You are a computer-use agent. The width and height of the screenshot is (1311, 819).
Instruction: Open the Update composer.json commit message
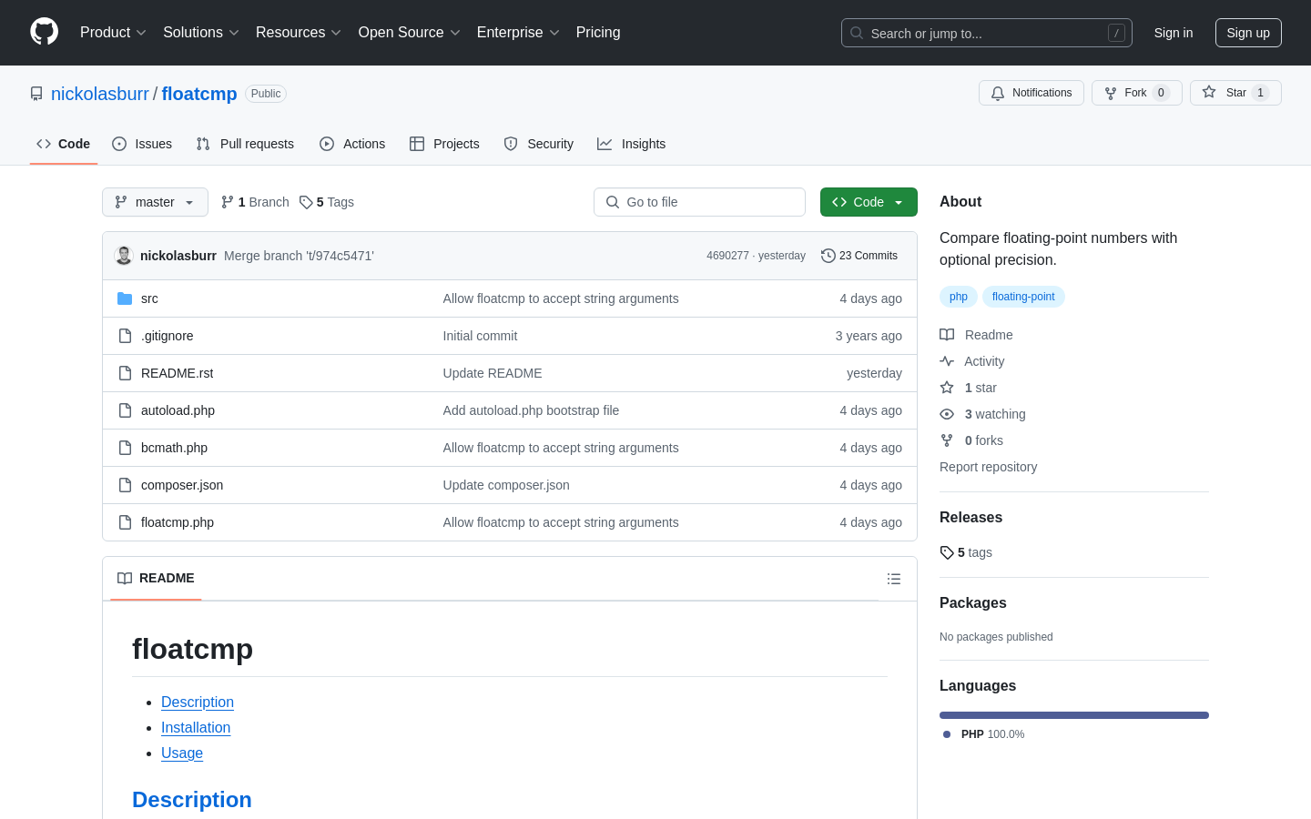pos(506,485)
